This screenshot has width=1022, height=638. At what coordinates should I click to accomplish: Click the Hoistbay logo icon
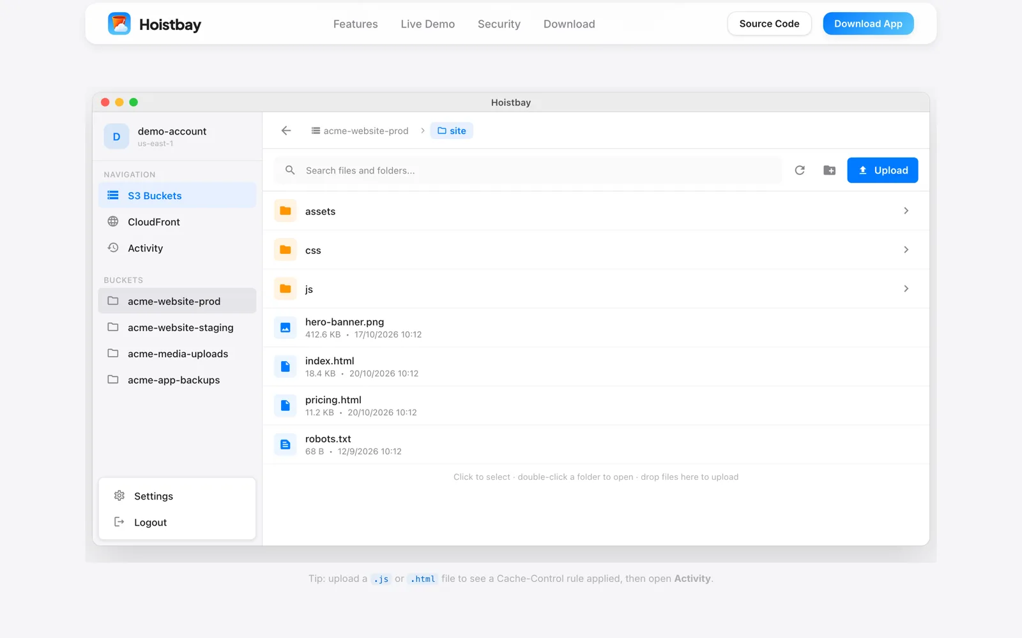[x=119, y=24]
